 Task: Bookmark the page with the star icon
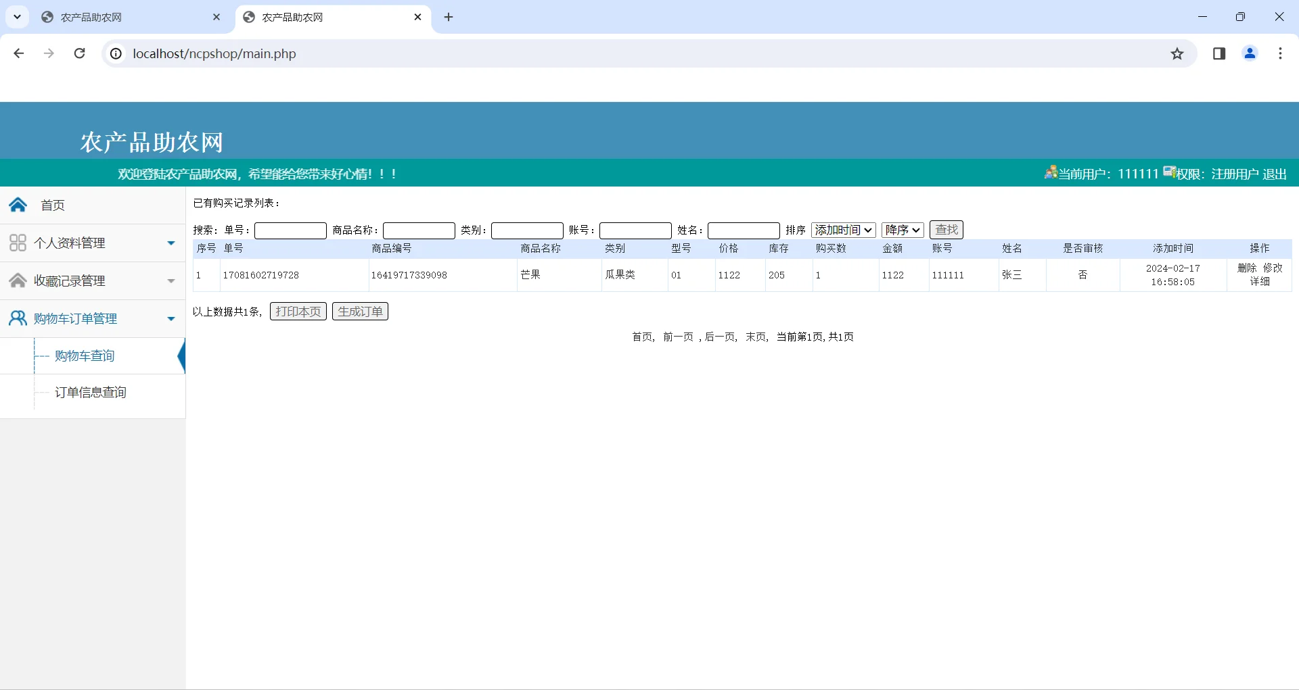click(1177, 53)
